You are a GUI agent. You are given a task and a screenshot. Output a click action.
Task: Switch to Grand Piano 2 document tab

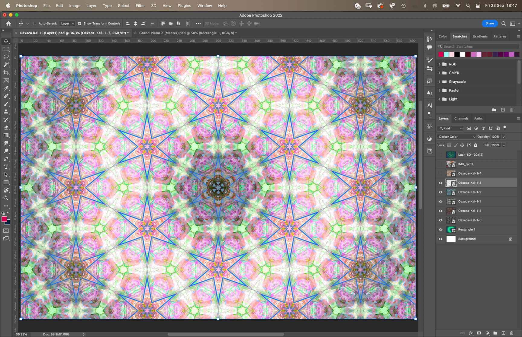click(x=188, y=33)
